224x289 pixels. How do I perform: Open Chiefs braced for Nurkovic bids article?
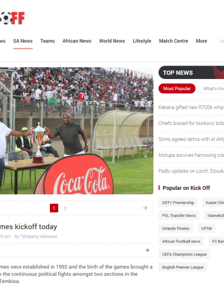(191, 123)
